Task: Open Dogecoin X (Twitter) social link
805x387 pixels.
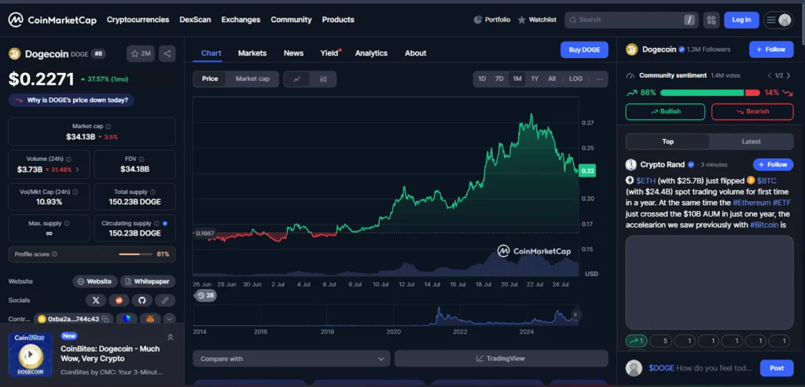Action: pos(96,301)
